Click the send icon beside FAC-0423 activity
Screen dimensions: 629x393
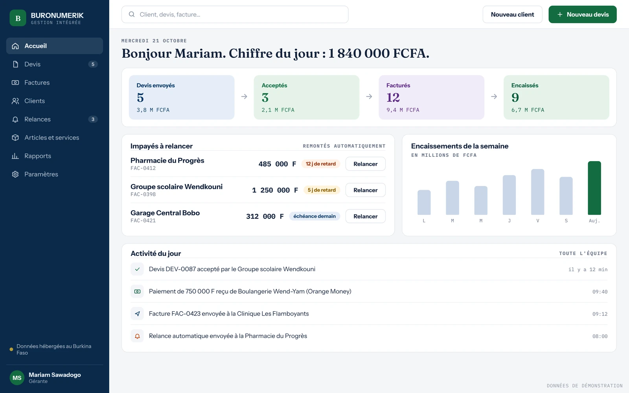[137, 314]
